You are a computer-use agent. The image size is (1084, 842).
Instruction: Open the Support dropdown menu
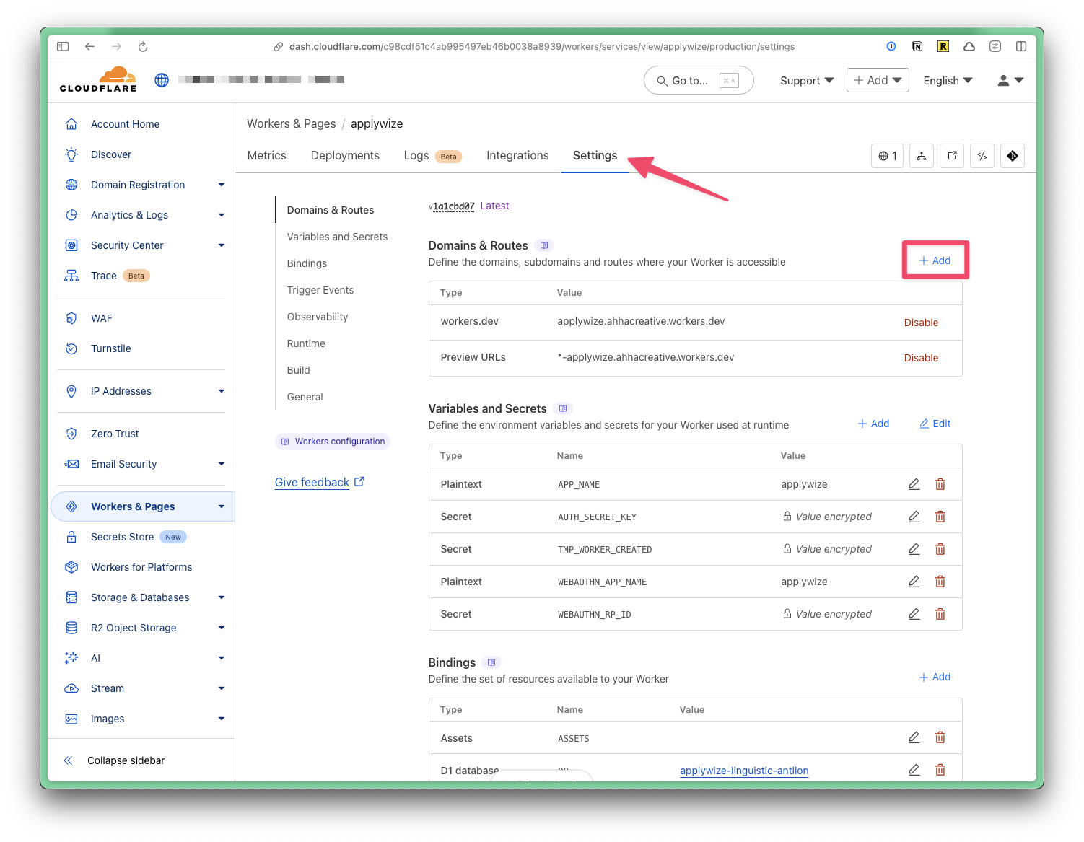pyautogui.click(x=806, y=81)
